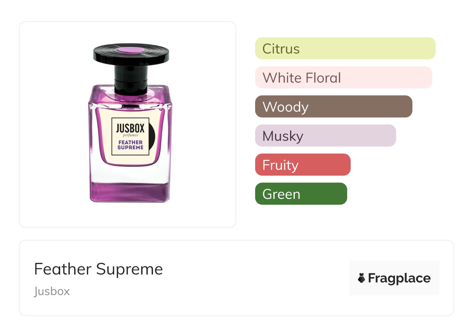Click the purple glass base of the bottle
This screenshot has width=473, height=335.
pyautogui.click(x=129, y=192)
